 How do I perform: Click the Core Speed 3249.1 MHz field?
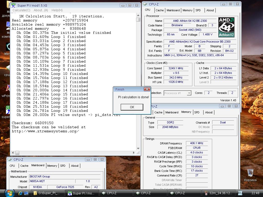click(x=176, y=68)
